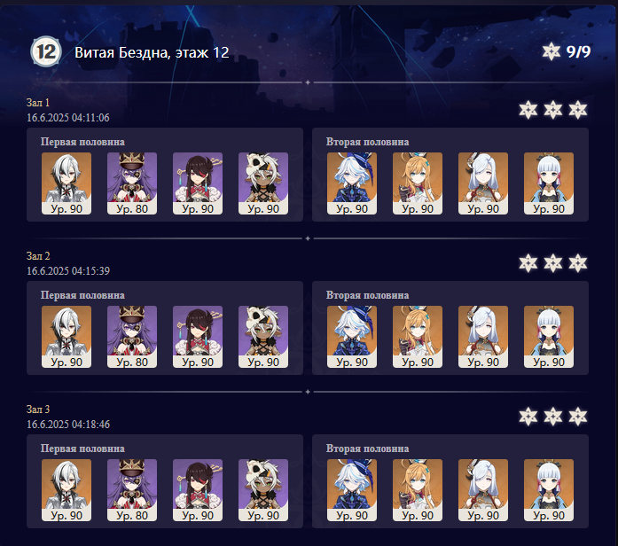Select the last character in Зал 3 second half
The height and width of the screenshot is (546, 618).
(549, 490)
